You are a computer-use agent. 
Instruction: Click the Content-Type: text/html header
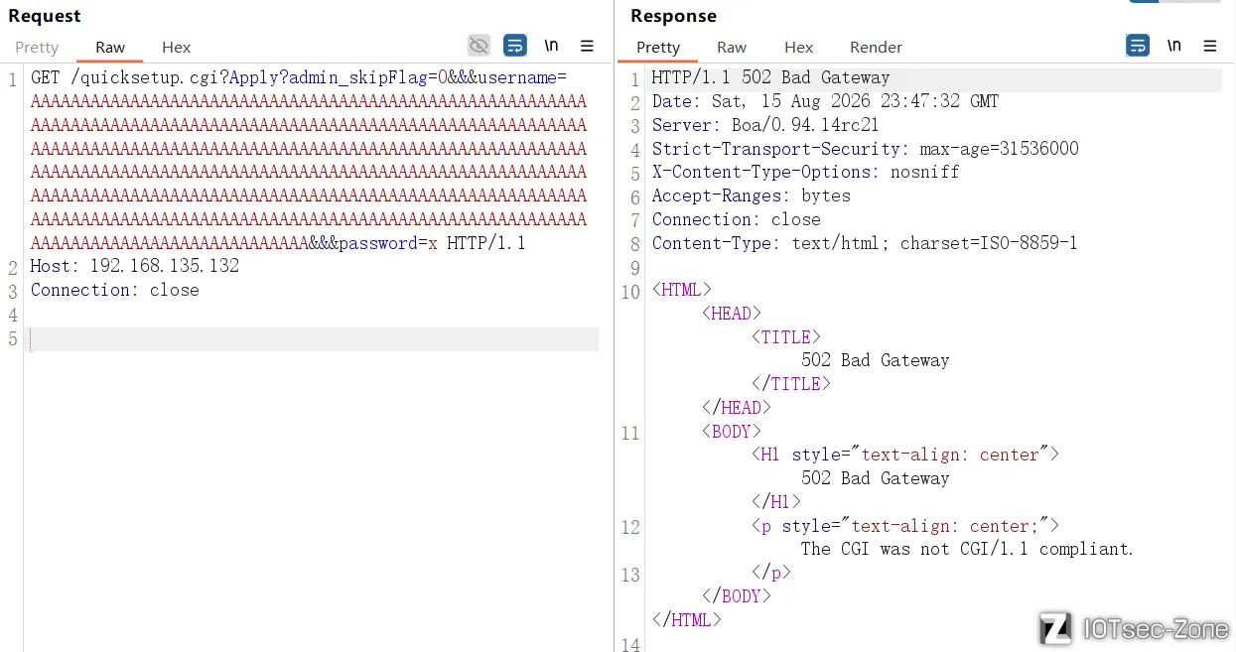(865, 243)
